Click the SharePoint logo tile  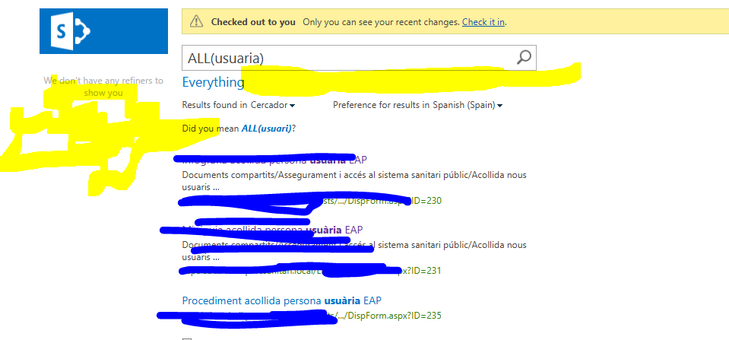[x=103, y=31]
